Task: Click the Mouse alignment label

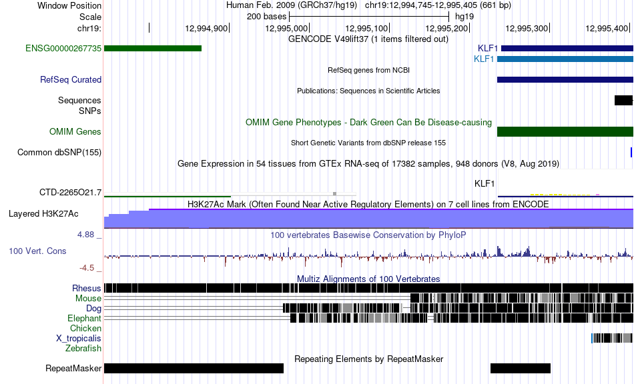Action: [88, 299]
